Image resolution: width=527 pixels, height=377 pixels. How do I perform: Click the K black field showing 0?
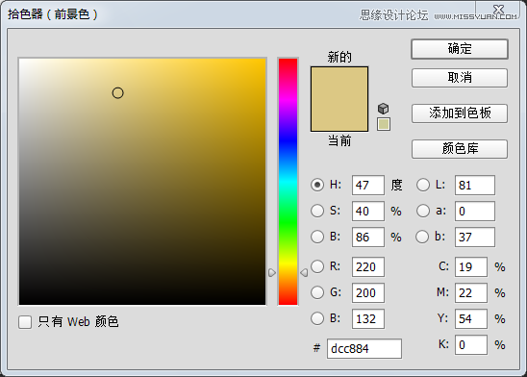471,344
